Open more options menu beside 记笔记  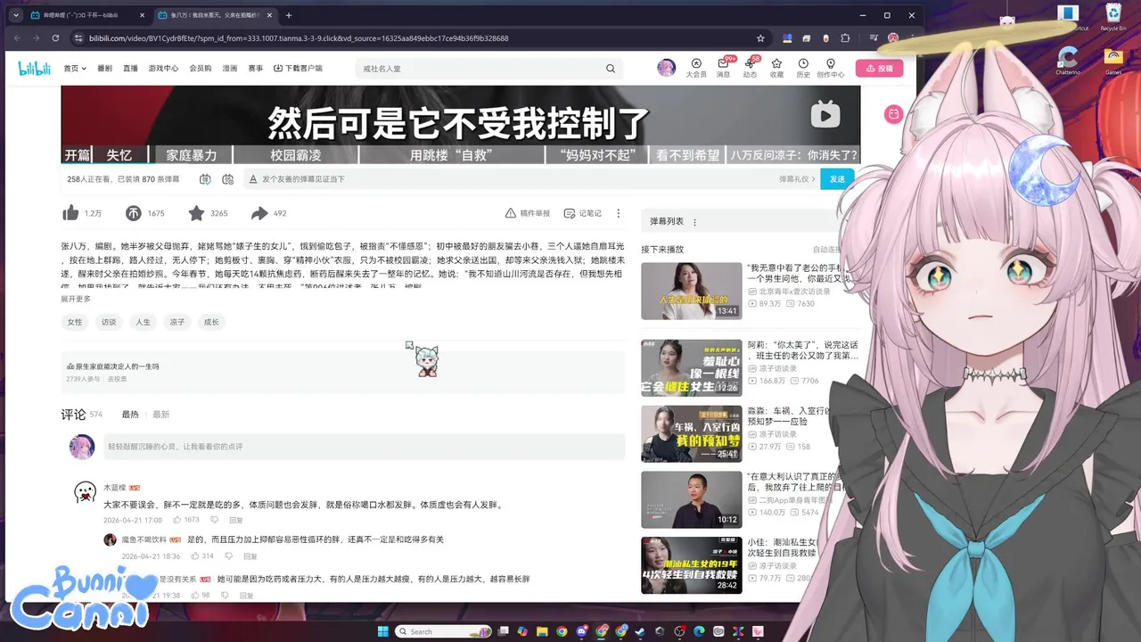(620, 213)
